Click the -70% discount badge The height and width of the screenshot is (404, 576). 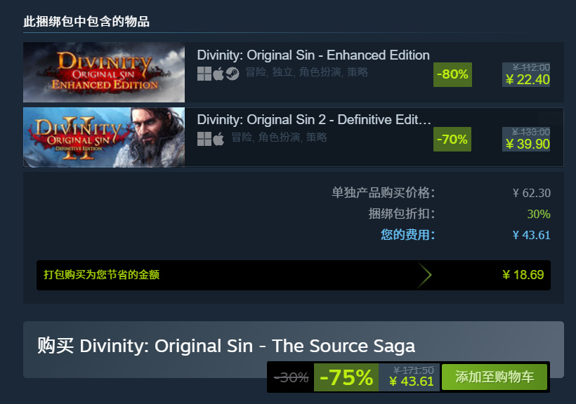[452, 139]
